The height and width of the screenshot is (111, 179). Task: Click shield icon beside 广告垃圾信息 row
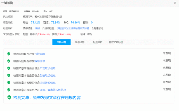[x=9, y=68]
